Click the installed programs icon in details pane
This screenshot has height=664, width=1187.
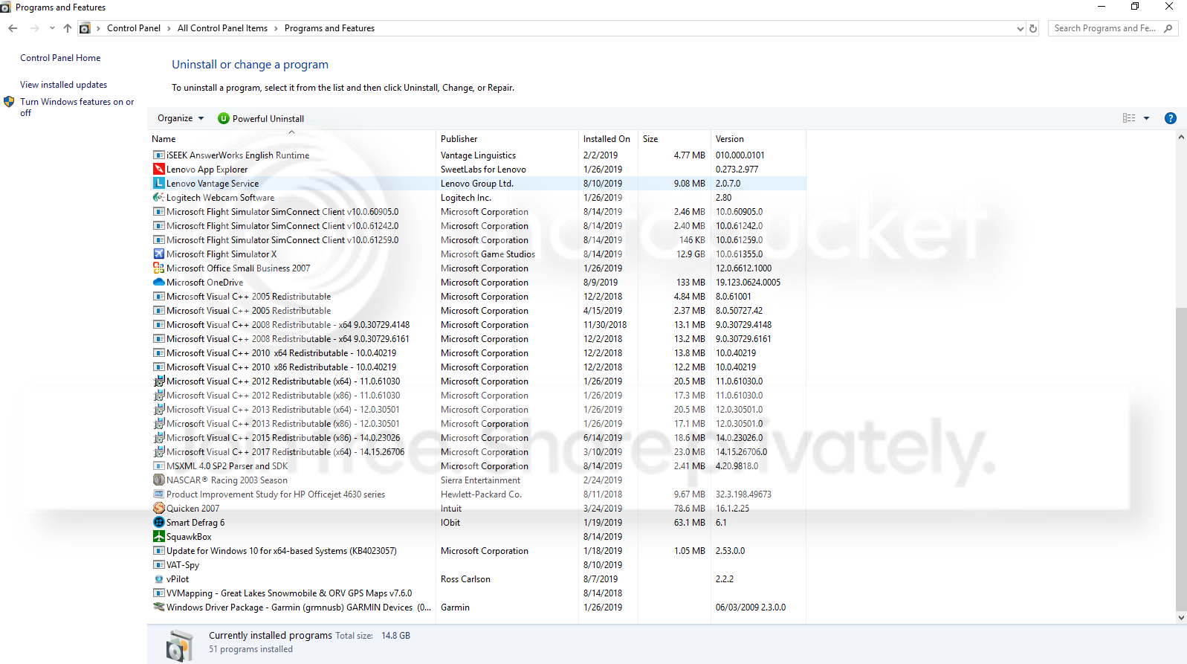coord(179,645)
